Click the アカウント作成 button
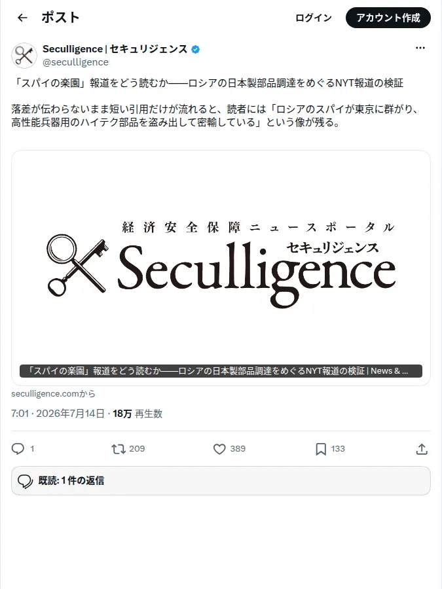 pyautogui.click(x=388, y=18)
